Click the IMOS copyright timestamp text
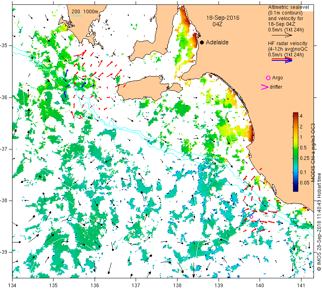 (319, 222)
